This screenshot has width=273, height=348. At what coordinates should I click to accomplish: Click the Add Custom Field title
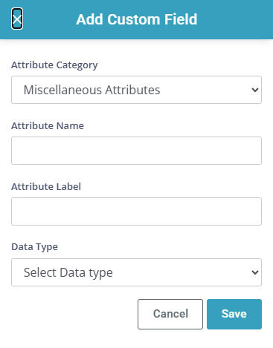pos(137,19)
